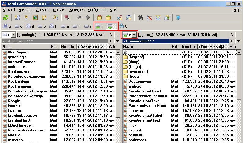This screenshot has height=143, width=243.
Task: Open the URL new FTP connection icon
Action: coord(129,17)
